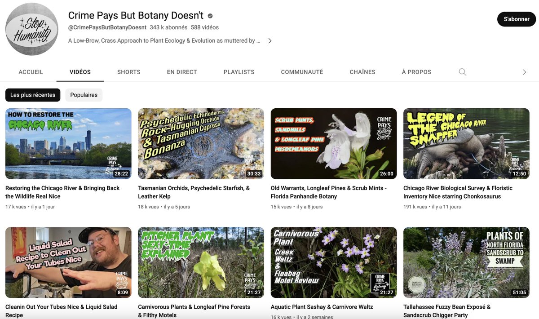Screen dimensions: 539x319
Task: Open title Old Warrants, Longleaf Pines video
Action: pyautogui.click(x=329, y=192)
